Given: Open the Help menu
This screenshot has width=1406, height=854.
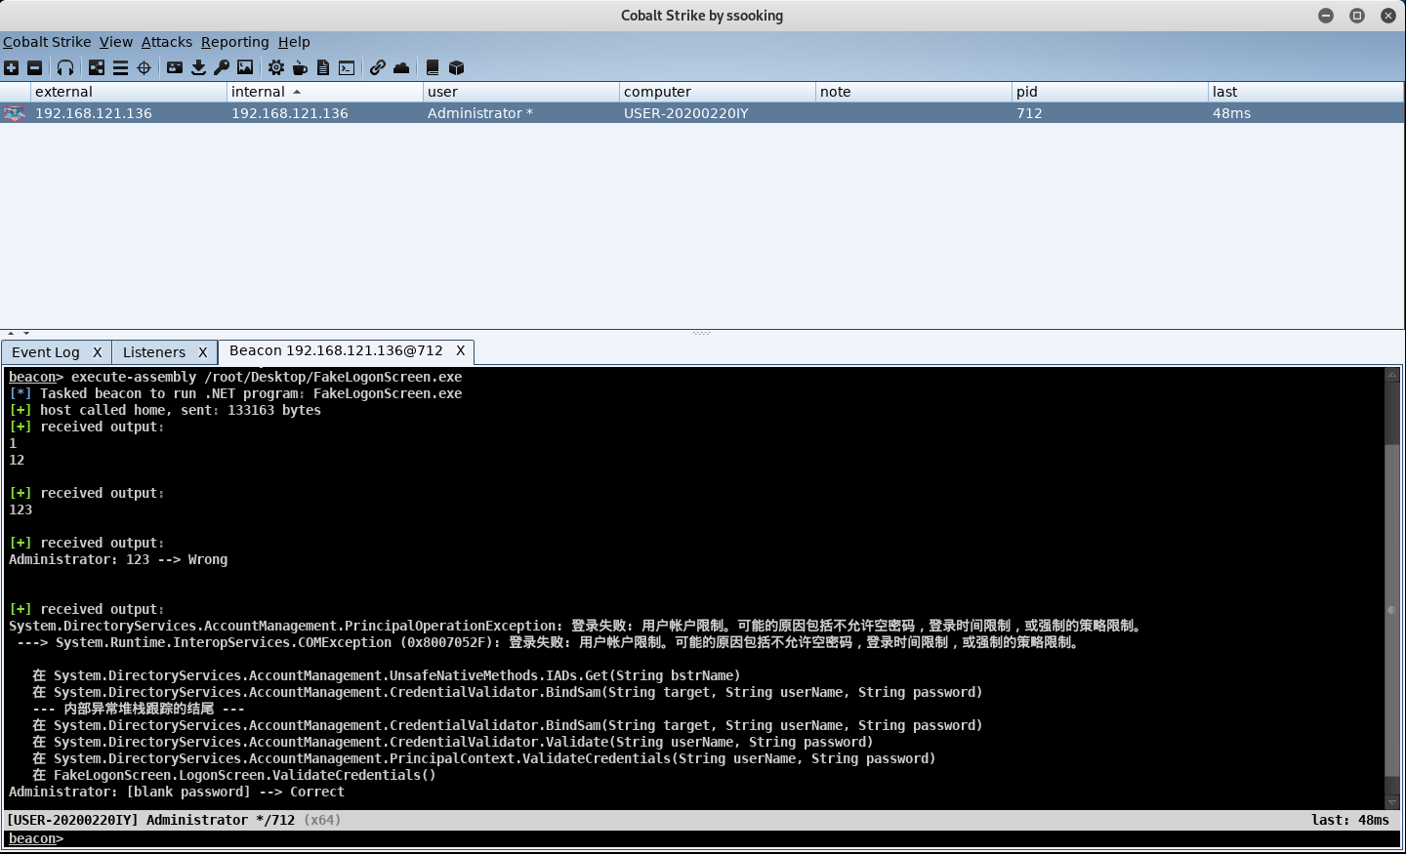Looking at the screenshot, I should [x=294, y=42].
